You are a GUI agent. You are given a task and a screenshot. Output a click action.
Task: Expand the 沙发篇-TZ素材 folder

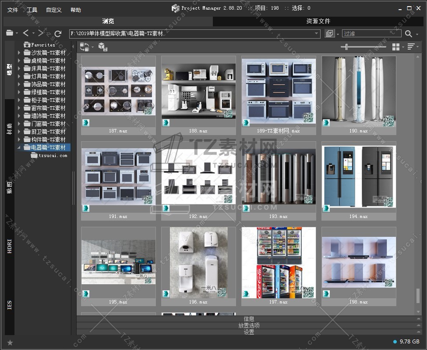[19, 53]
